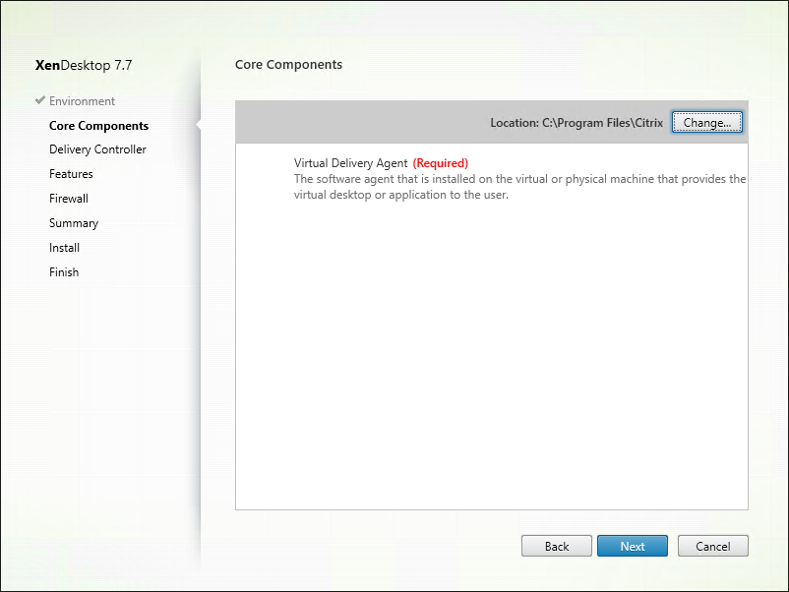Click the Virtual Delivery Agent description text
789x592 pixels.
[519, 187]
